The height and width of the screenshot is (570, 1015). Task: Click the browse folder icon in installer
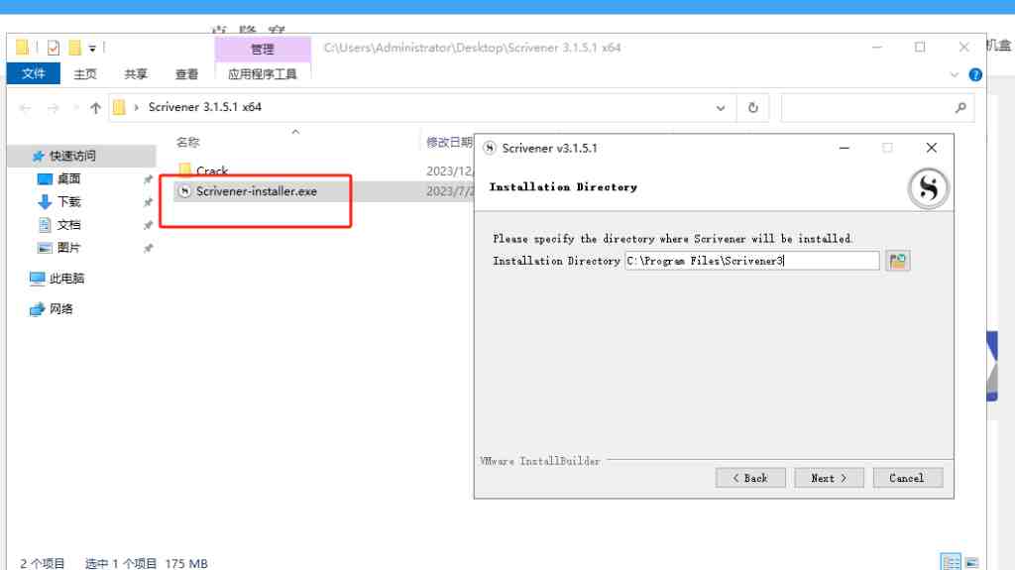(897, 261)
